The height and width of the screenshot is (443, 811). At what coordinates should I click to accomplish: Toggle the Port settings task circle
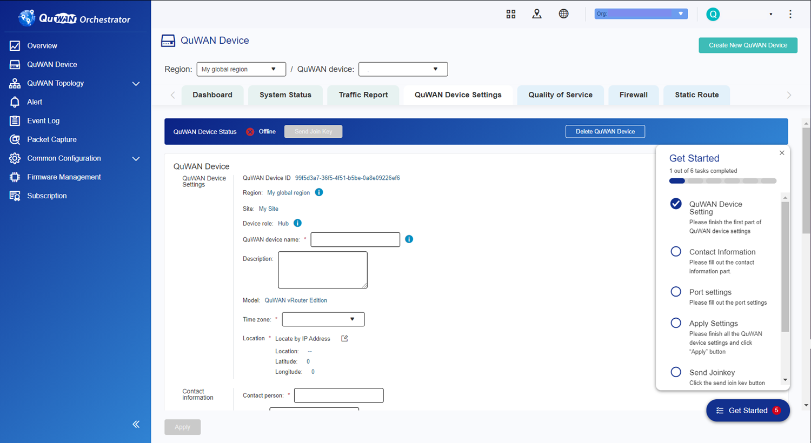click(676, 292)
